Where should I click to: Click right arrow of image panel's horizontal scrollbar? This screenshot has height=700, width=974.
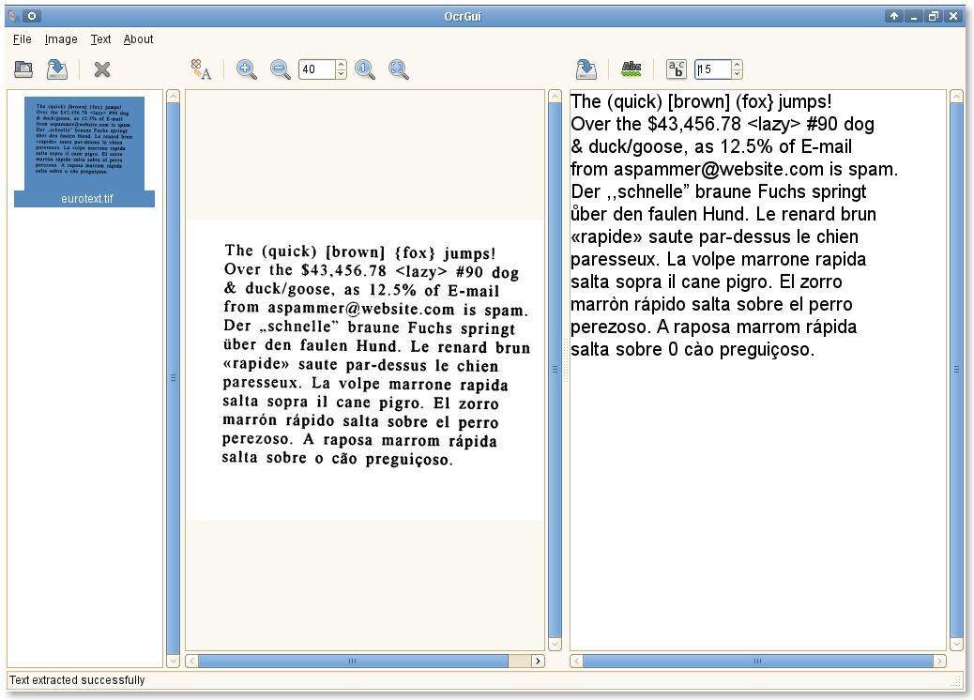(x=538, y=661)
